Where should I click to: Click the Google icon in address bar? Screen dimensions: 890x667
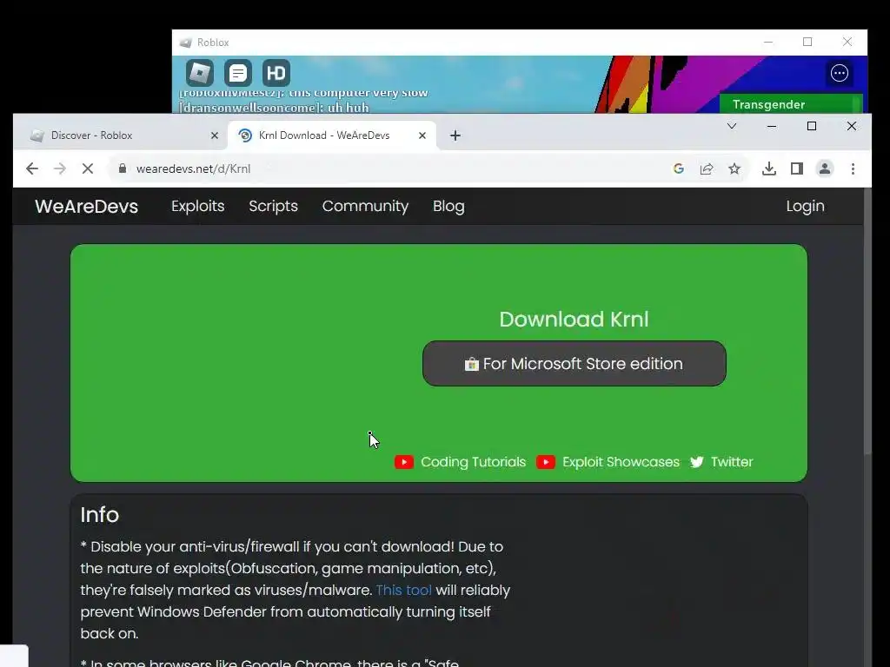click(x=678, y=168)
